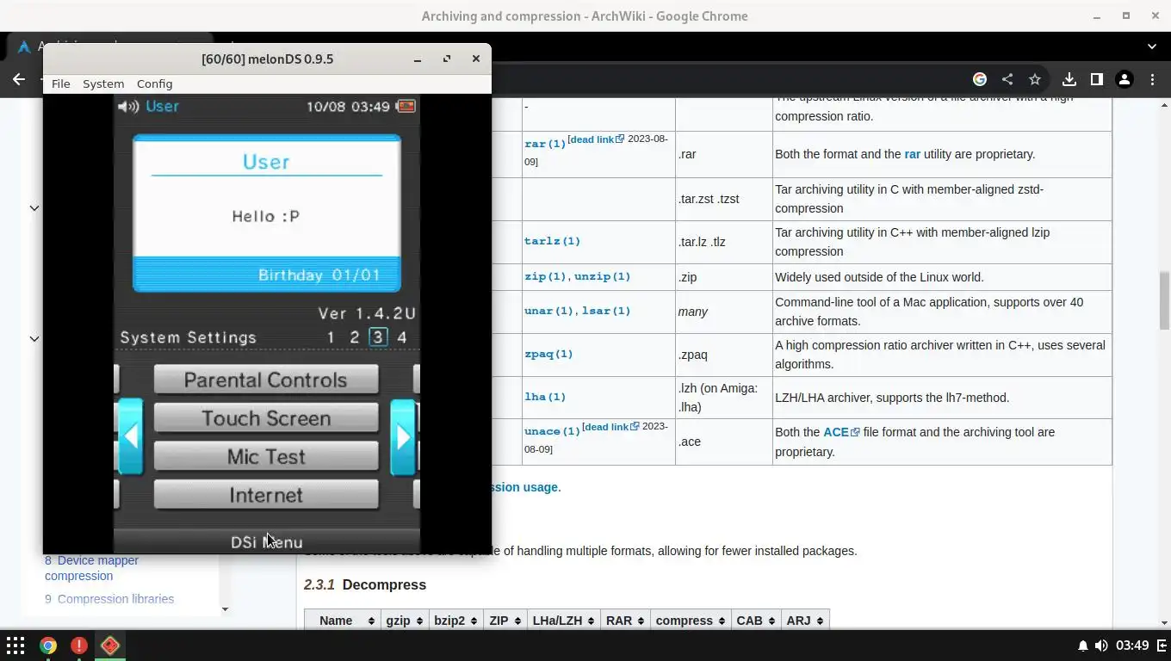
Task: Switch to System Settings page 3
Action: coord(378,337)
